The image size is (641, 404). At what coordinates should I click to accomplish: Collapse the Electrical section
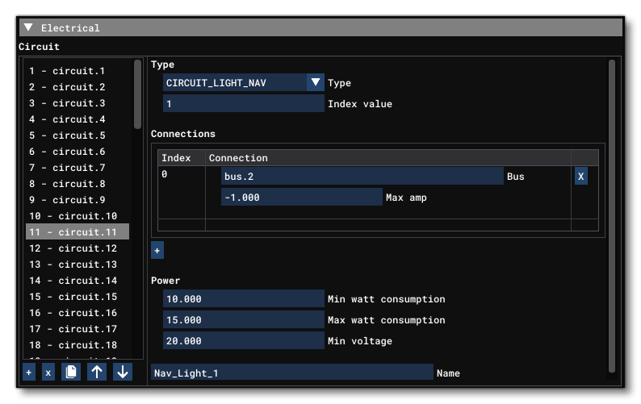point(29,27)
